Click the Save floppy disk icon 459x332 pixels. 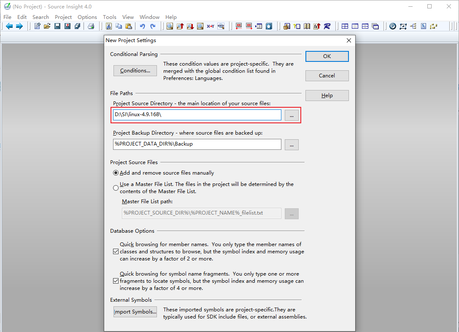57,26
